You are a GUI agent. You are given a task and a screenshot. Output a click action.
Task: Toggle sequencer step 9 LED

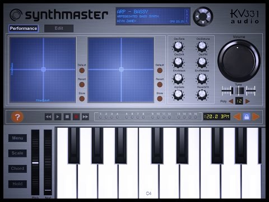click(152, 117)
